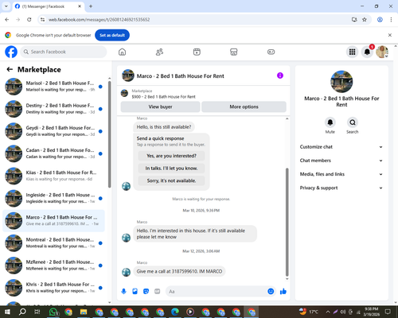Click More options button
The width and height of the screenshot is (398, 318).
pos(244,107)
